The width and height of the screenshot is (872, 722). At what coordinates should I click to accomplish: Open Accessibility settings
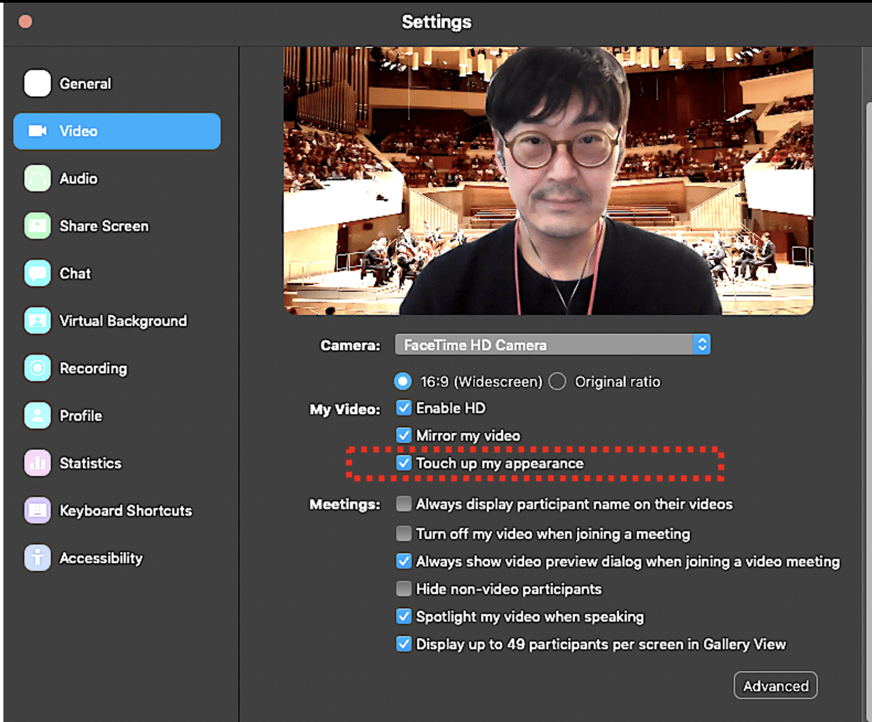pyautogui.click(x=116, y=558)
